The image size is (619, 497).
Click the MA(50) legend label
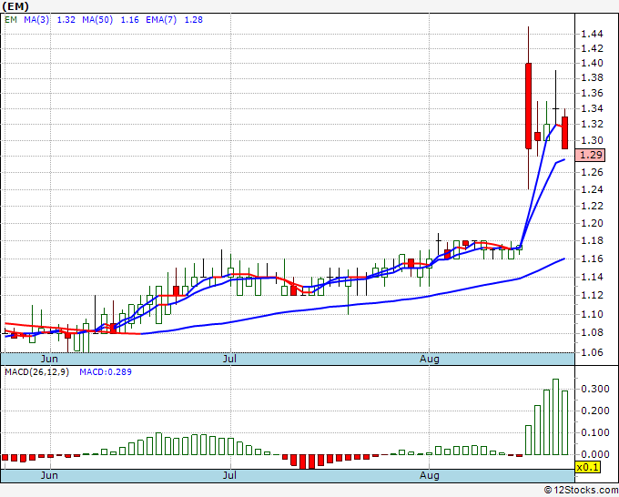97,20
